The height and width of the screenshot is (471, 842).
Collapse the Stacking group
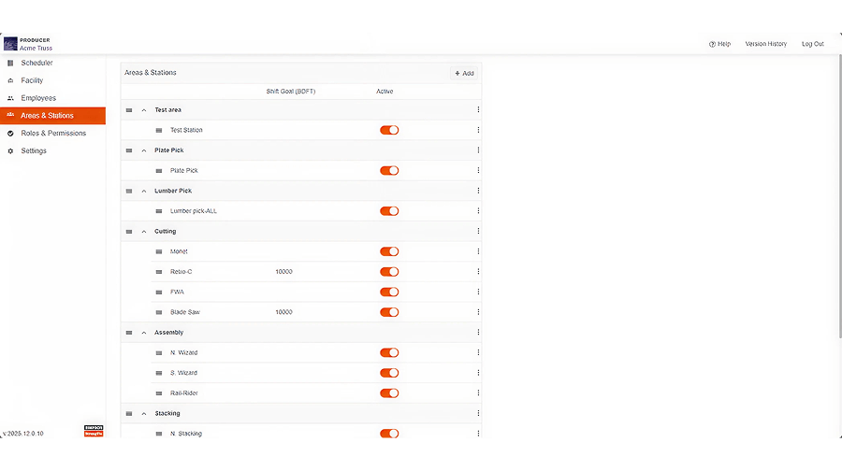pos(144,414)
